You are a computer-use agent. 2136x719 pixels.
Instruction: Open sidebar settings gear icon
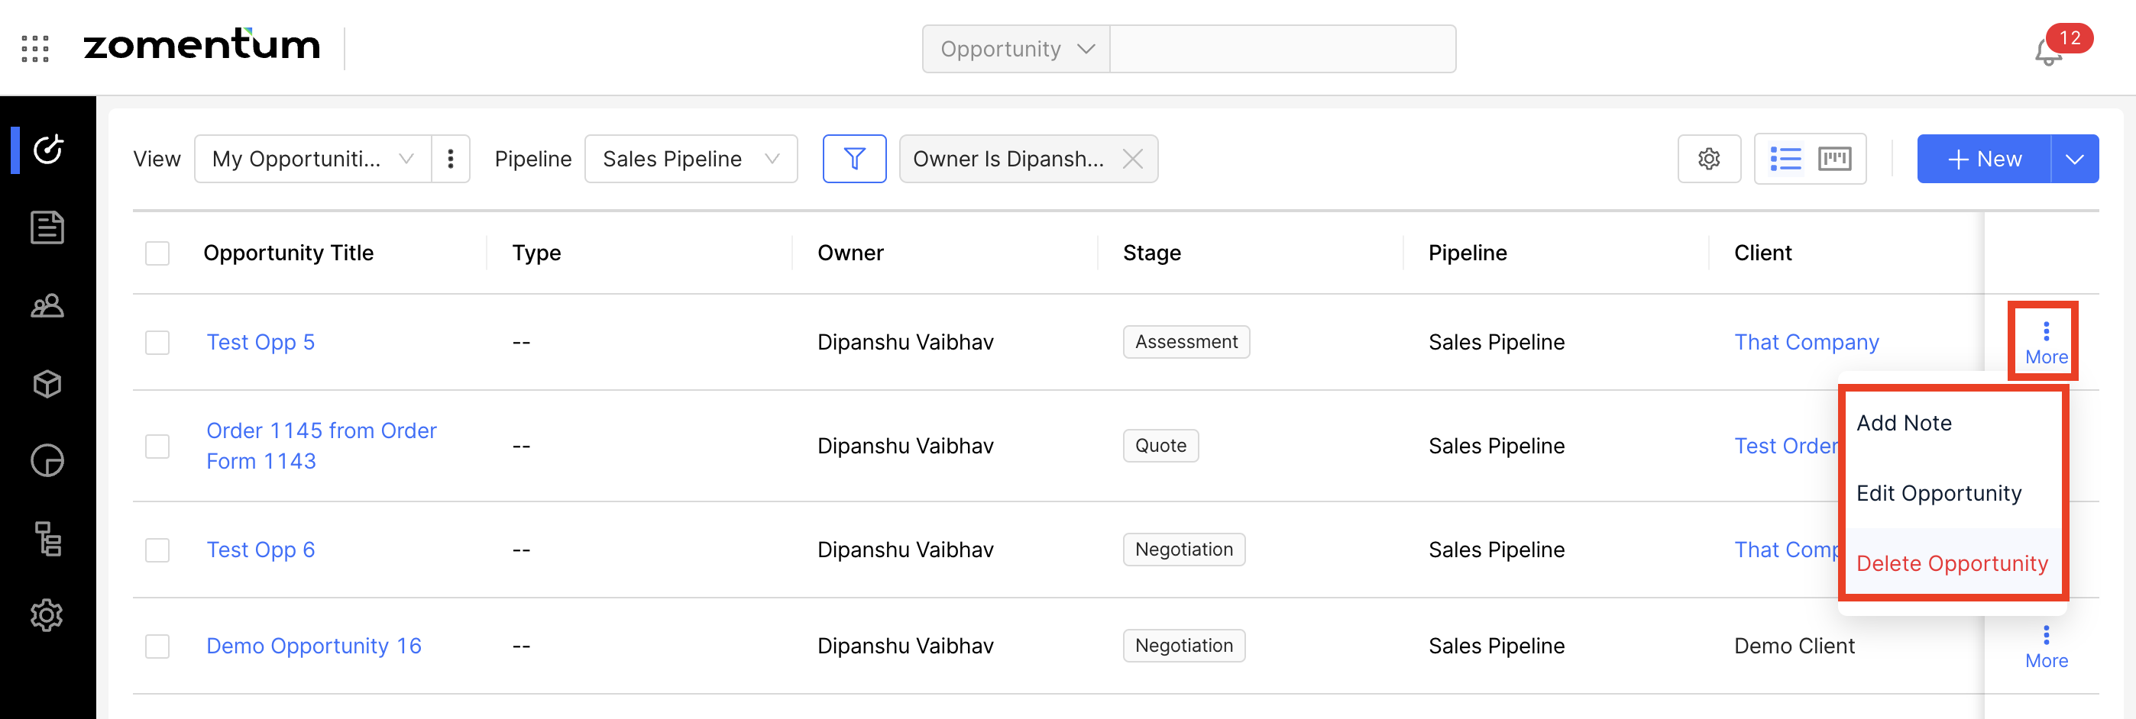[47, 615]
